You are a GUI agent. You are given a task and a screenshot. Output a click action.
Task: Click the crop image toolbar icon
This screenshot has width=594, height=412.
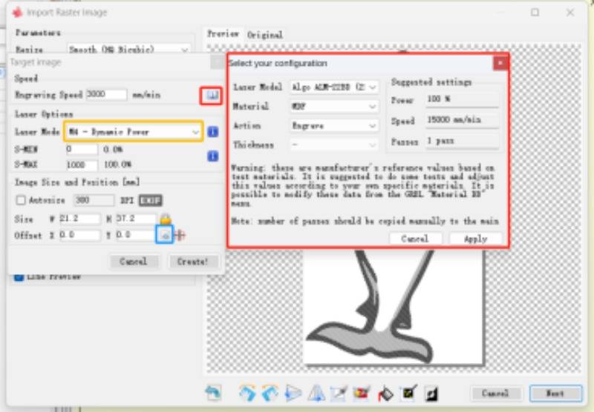(x=339, y=393)
